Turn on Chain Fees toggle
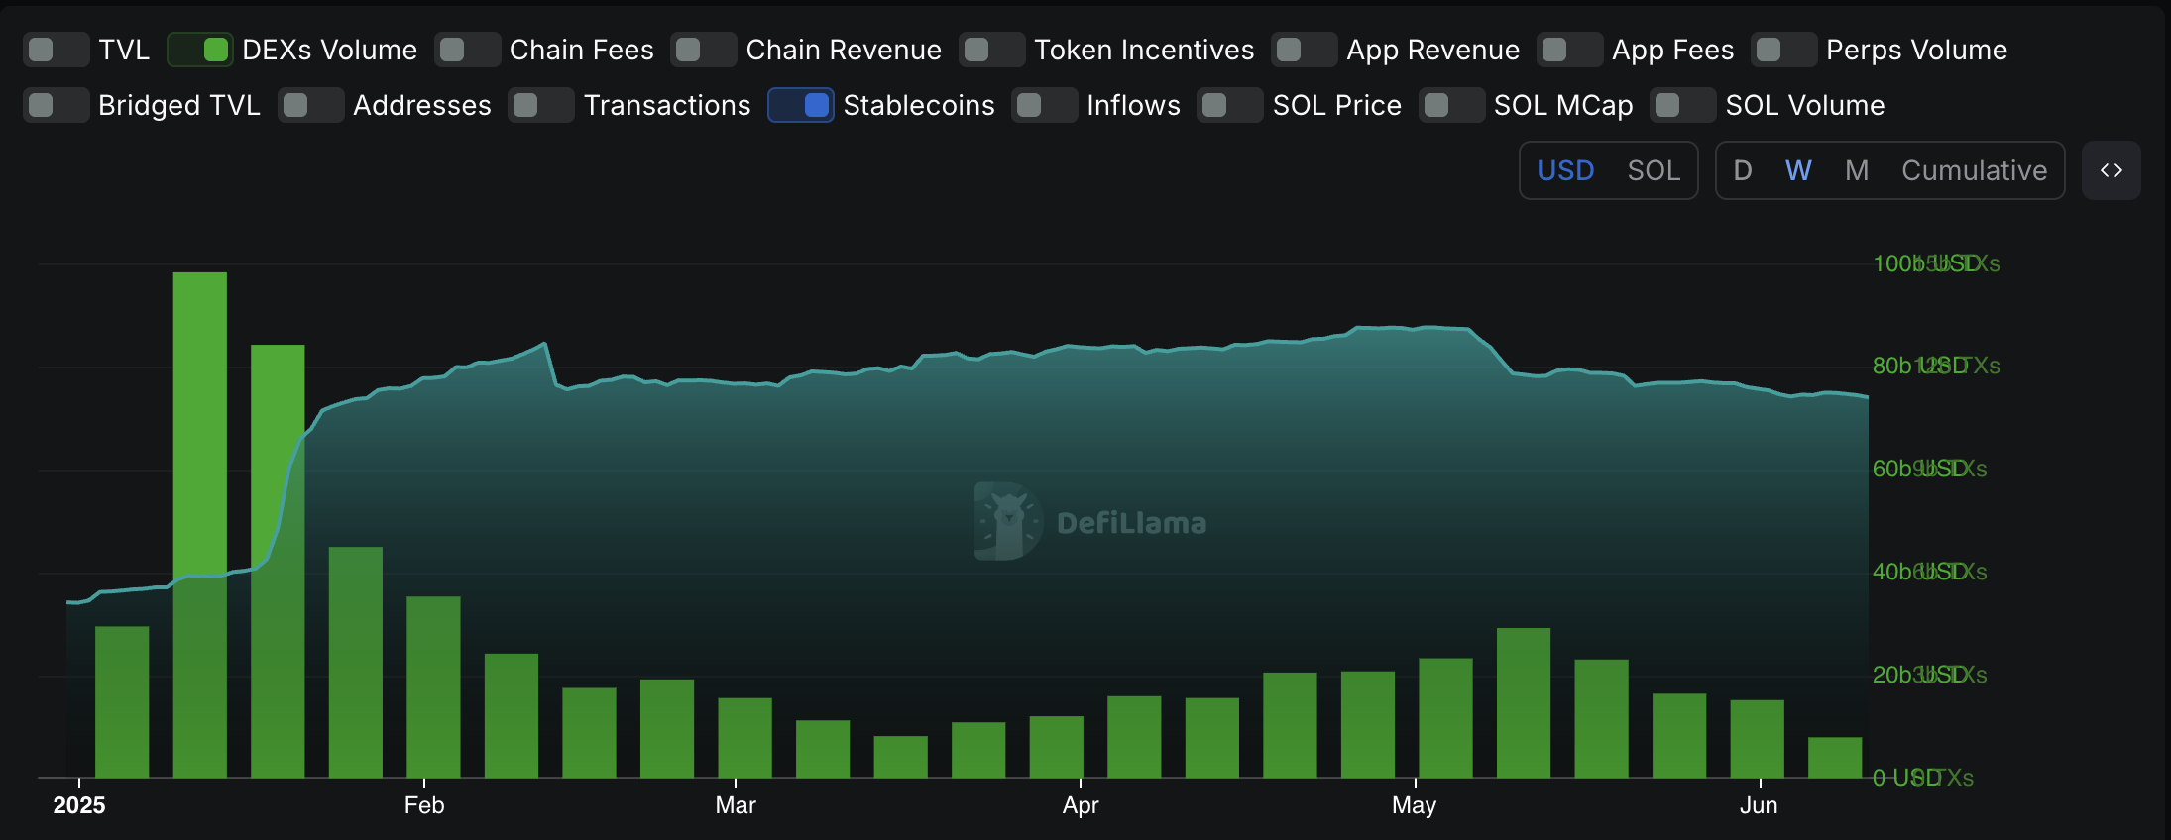2171x840 pixels. click(x=468, y=50)
